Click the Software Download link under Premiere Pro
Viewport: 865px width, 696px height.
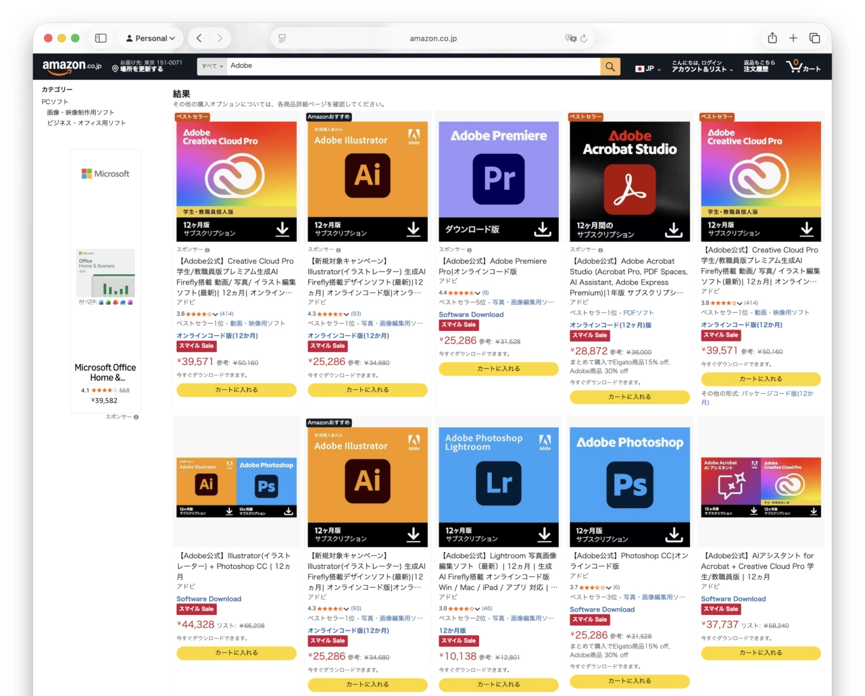point(471,314)
